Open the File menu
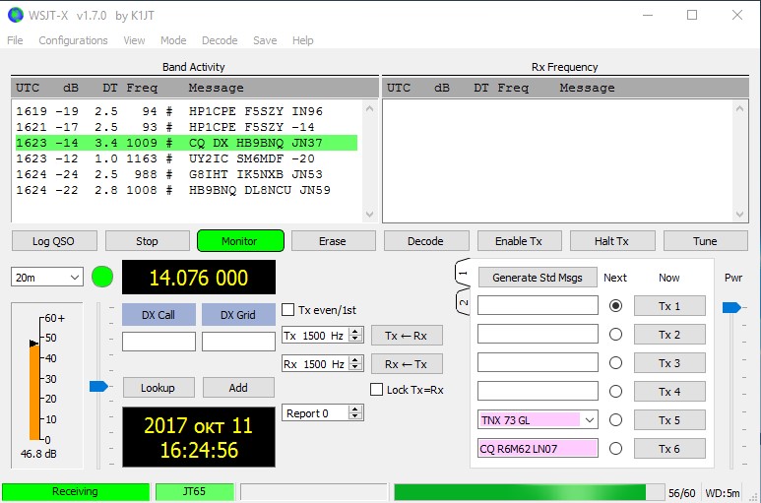761x503 pixels. [x=15, y=40]
